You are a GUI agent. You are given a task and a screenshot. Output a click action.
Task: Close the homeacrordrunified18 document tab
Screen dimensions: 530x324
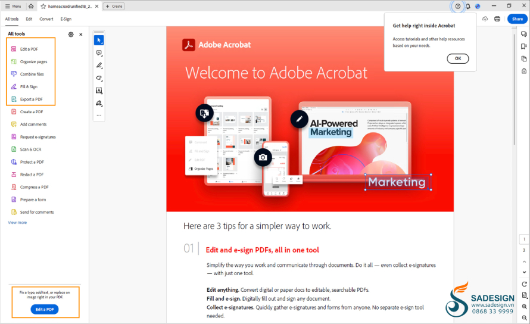[96, 6]
